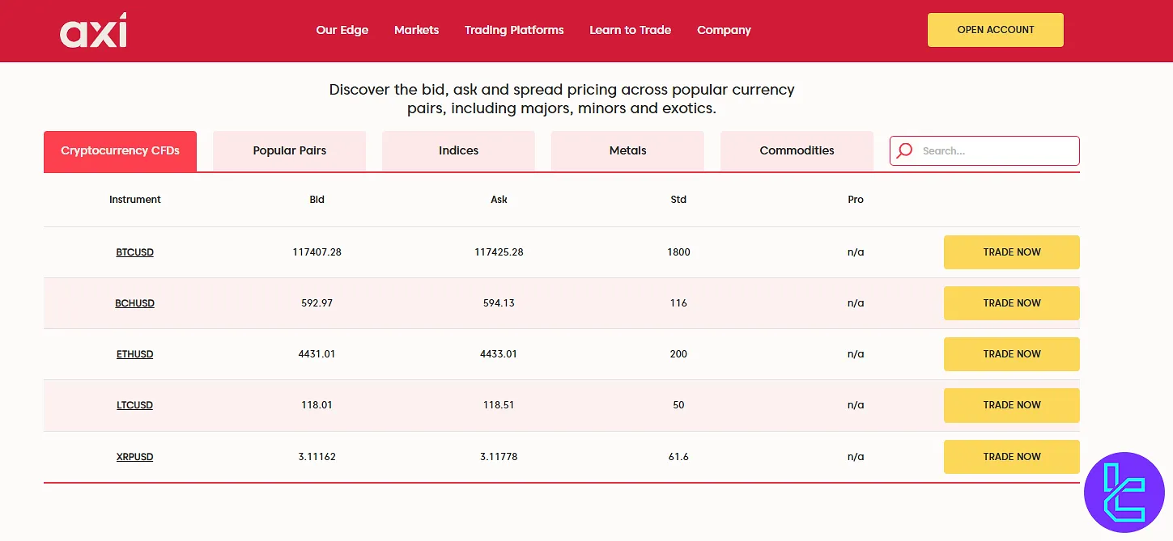Select the LTCUSD spread 50
This screenshot has height=541, width=1173.
[x=678, y=405]
